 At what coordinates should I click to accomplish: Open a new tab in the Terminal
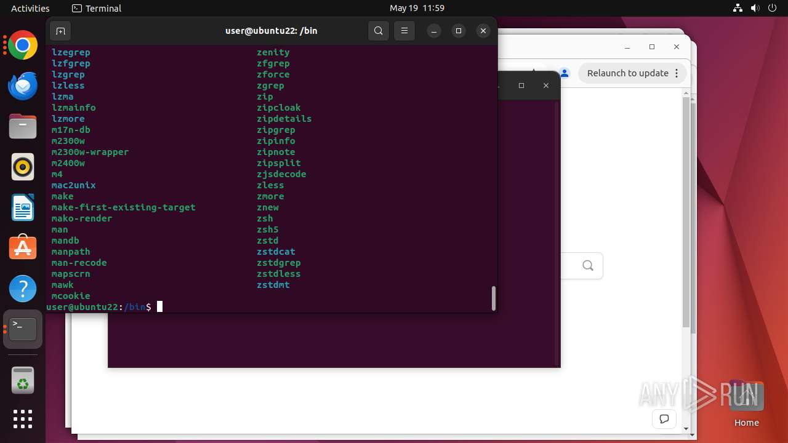[60, 31]
